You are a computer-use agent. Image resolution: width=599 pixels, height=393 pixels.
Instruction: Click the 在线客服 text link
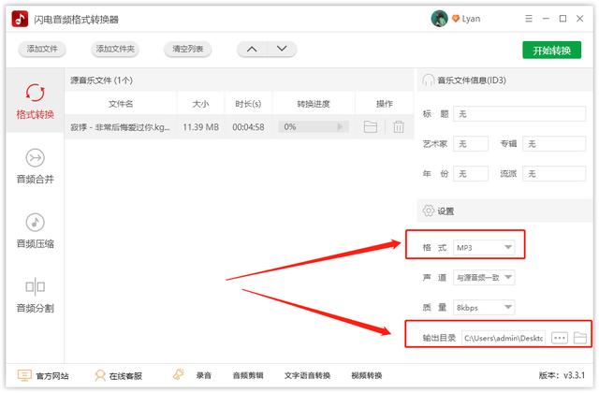[125, 376]
